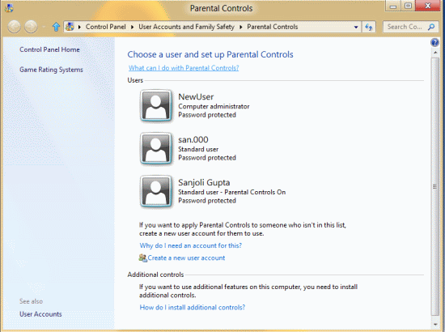Click the Search Control Panel field
This screenshot has height=332, width=445.
coord(411,27)
